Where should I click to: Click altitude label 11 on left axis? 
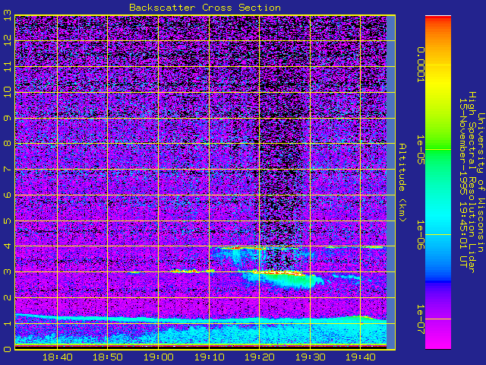(8, 66)
